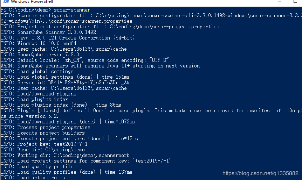Minimize the Windows PowerShell window
This screenshot has height=180, width=302.
pyautogui.click(x=280, y=1)
